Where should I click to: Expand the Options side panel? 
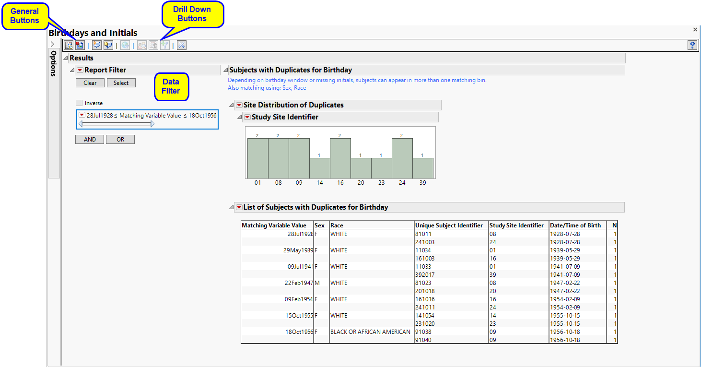click(x=52, y=44)
